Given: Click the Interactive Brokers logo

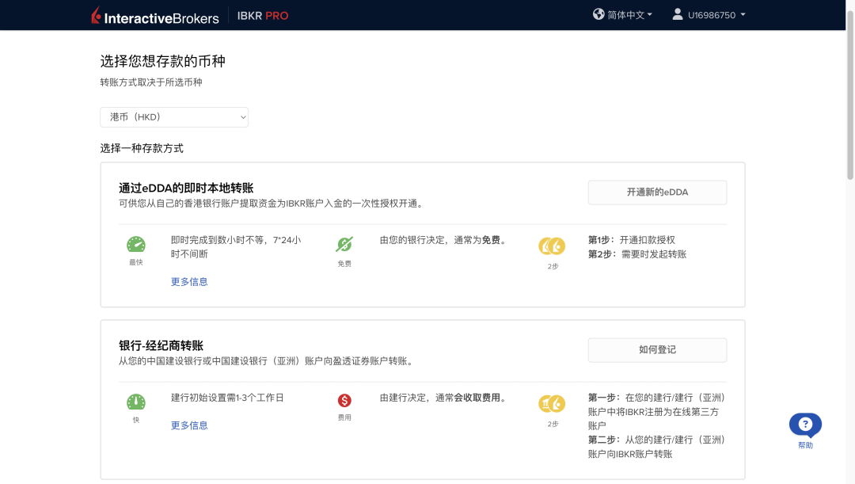Looking at the screenshot, I should tap(154, 15).
